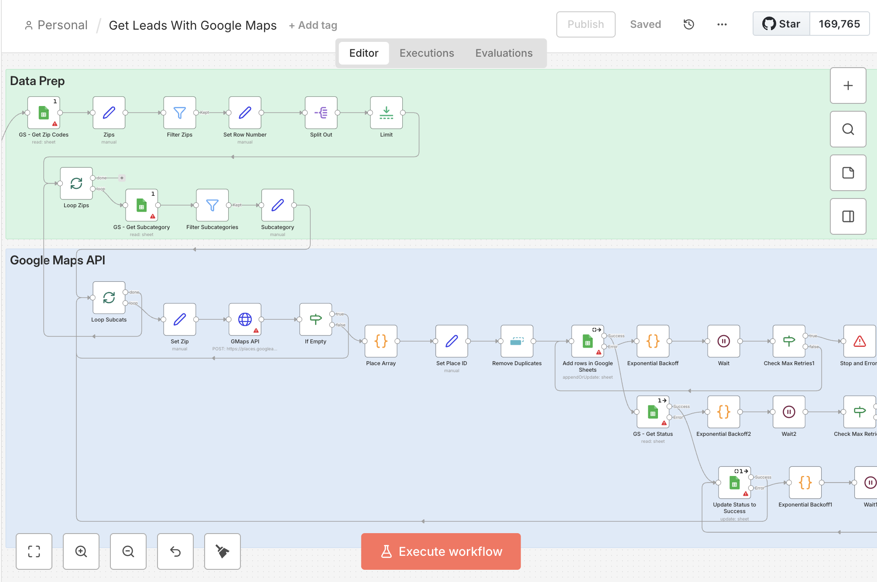Toggle the side panel icon
The width and height of the screenshot is (877, 582).
point(848,216)
